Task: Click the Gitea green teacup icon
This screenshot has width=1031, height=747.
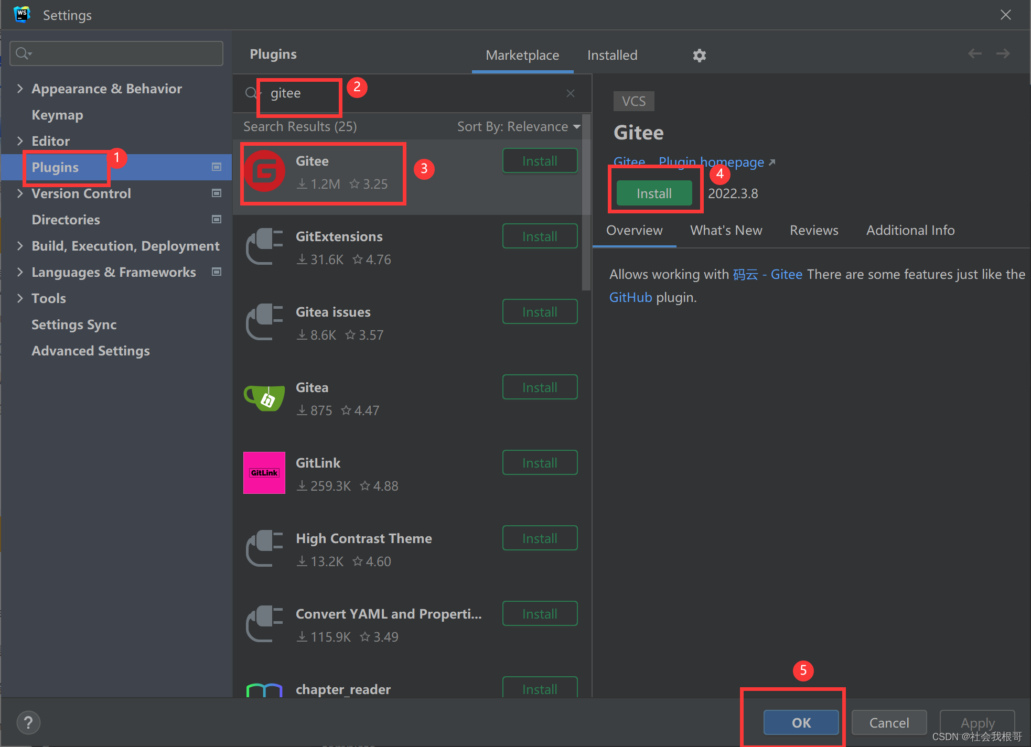Action: pos(264,397)
